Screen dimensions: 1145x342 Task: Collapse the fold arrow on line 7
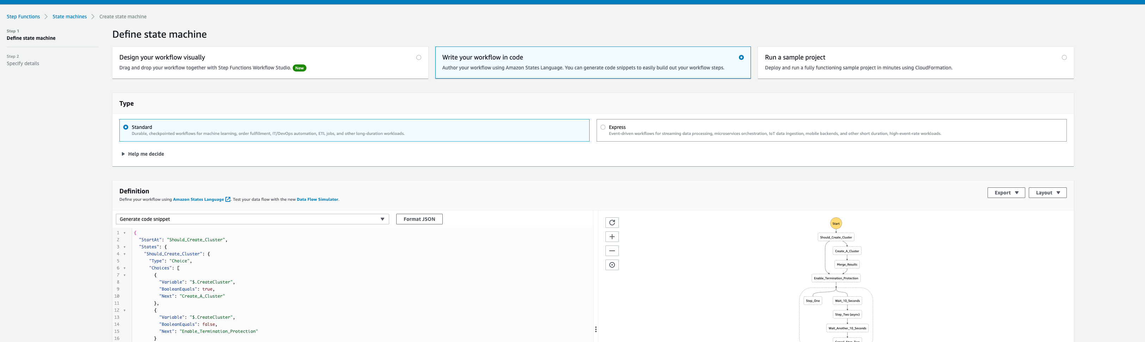124,275
